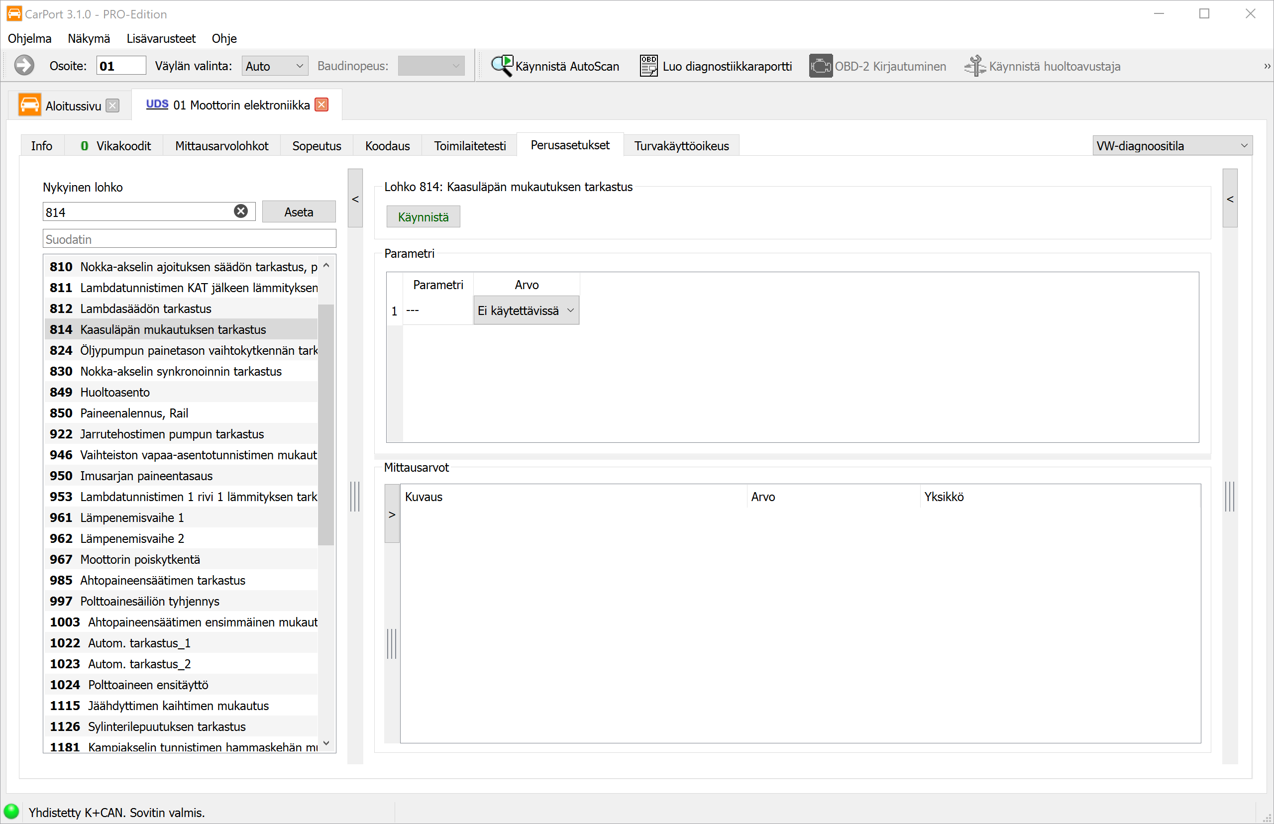Collapse the left block list panel
The image size is (1274, 824).
point(355,199)
